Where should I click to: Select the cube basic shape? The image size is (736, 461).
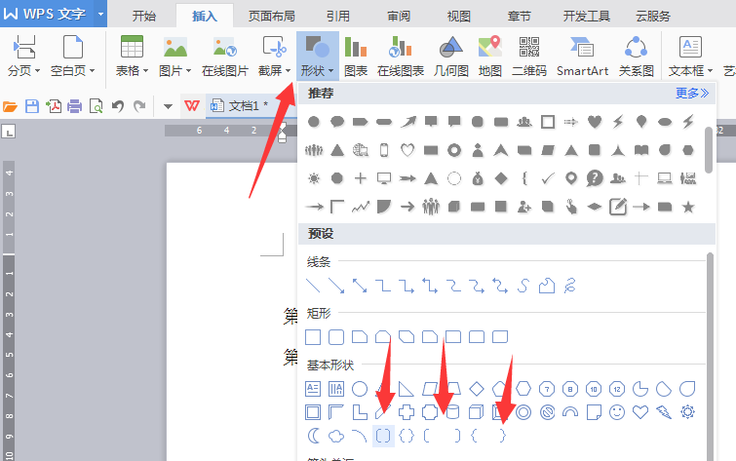(477, 412)
